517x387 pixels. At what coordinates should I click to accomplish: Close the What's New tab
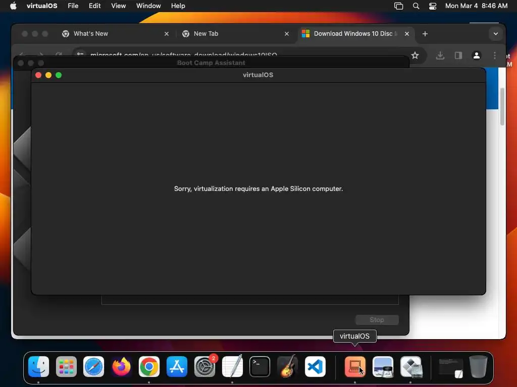pos(167,34)
